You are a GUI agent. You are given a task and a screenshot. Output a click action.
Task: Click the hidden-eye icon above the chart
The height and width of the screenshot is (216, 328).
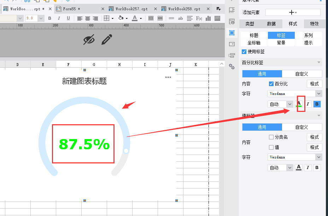click(x=89, y=40)
